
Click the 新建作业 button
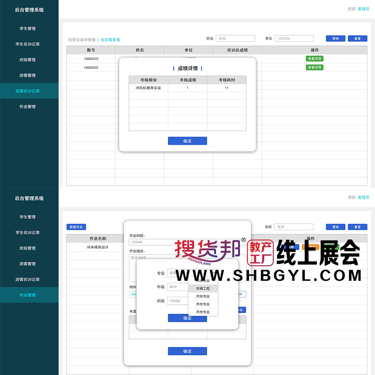pyautogui.click(x=76, y=227)
